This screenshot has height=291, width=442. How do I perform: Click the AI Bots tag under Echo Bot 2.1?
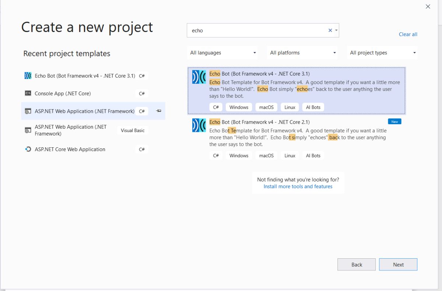click(313, 155)
